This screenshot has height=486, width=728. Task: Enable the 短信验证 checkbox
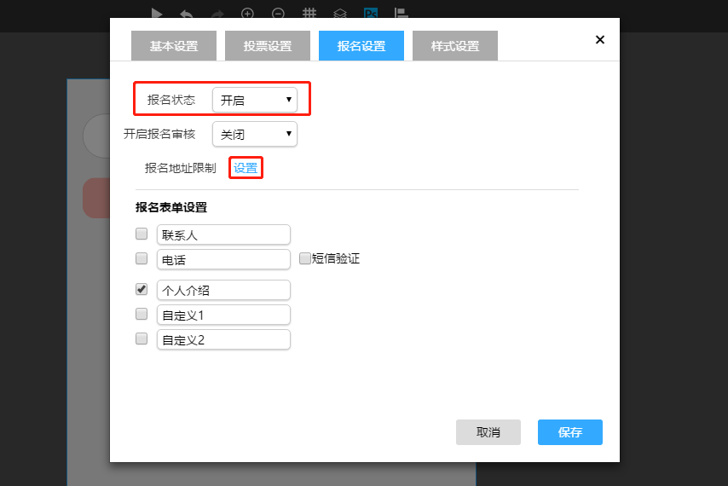(x=304, y=258)
